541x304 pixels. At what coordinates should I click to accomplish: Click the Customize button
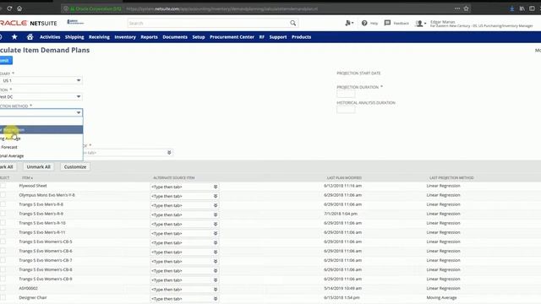(x=75, y=167)
